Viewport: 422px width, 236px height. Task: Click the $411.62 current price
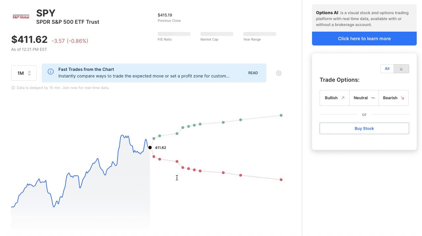click(x=29, y=40)
